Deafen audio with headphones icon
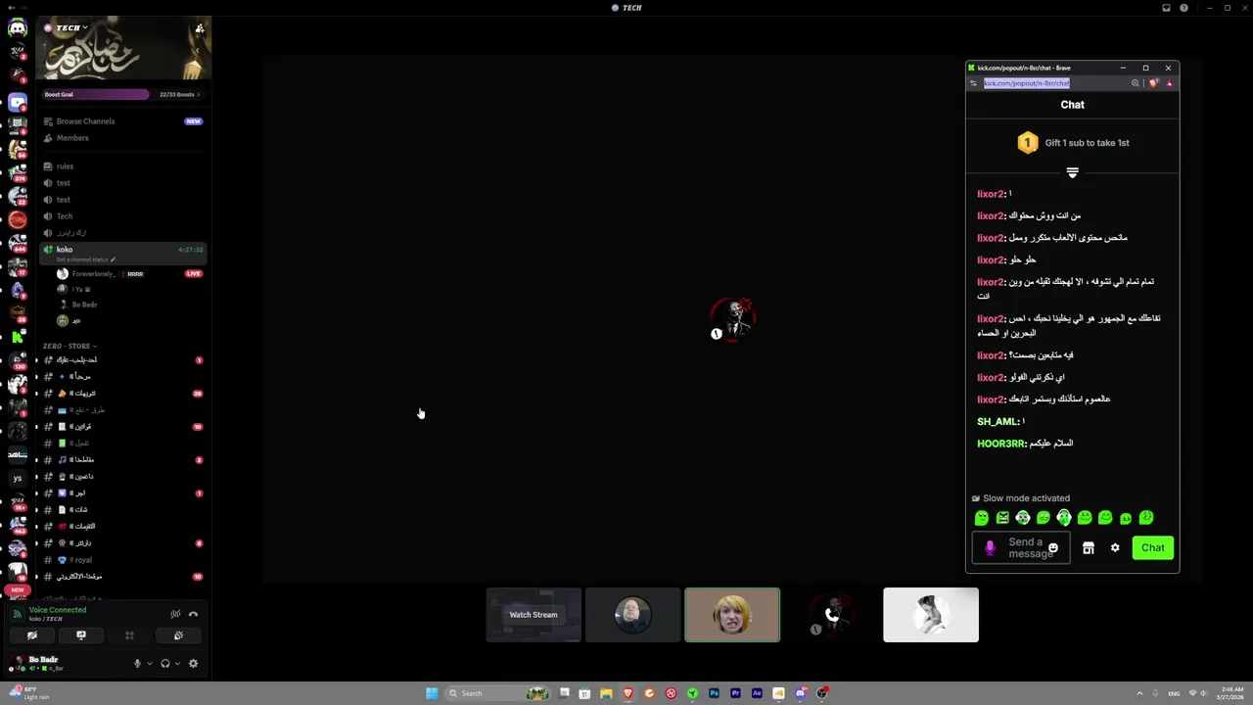The image size is (1253, 705). click(165, 663)
